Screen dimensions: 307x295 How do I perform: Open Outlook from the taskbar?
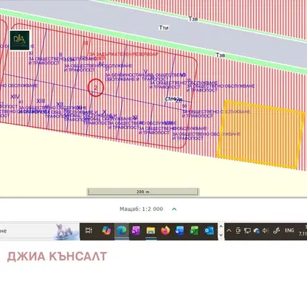click(209, 231)
